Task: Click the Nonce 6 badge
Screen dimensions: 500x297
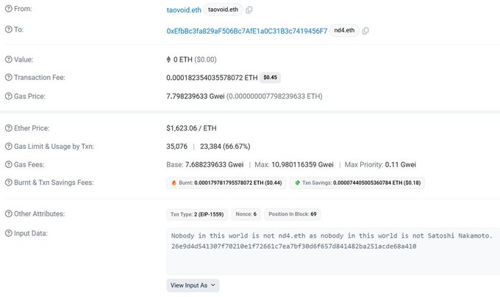Action: pyautogui.click(x=246, y=214)
